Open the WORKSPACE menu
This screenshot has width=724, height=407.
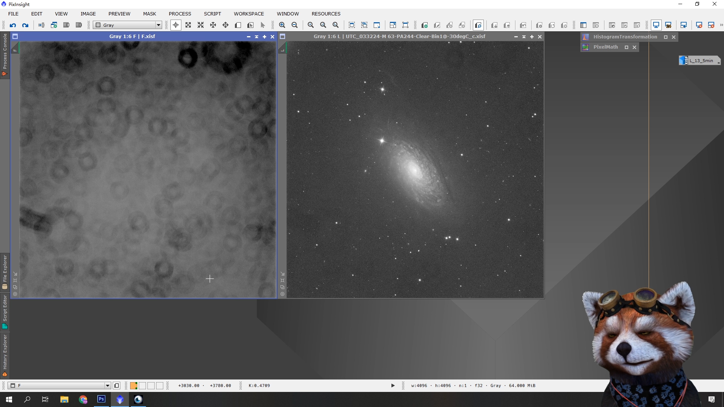[x=249, y=14]
